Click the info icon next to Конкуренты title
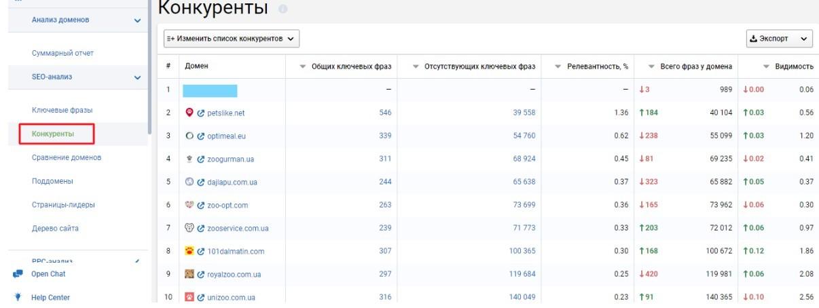Screen dimensions: 819x308 tap(283, 9)
